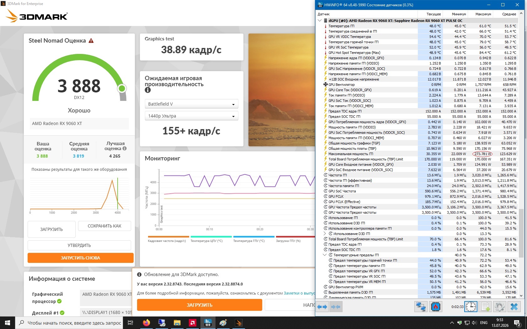The width and height of the screenshot is (527, 329).
Task: Click the taskbar clock showing 9:53
Action: [x=500, y=323]
